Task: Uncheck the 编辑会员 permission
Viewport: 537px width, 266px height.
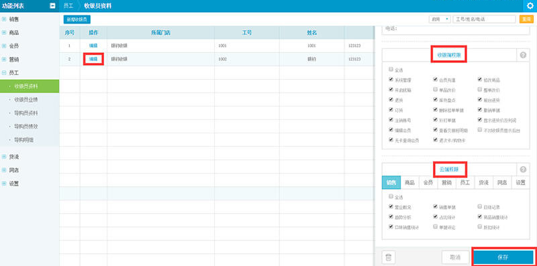Action: point(391,130)
